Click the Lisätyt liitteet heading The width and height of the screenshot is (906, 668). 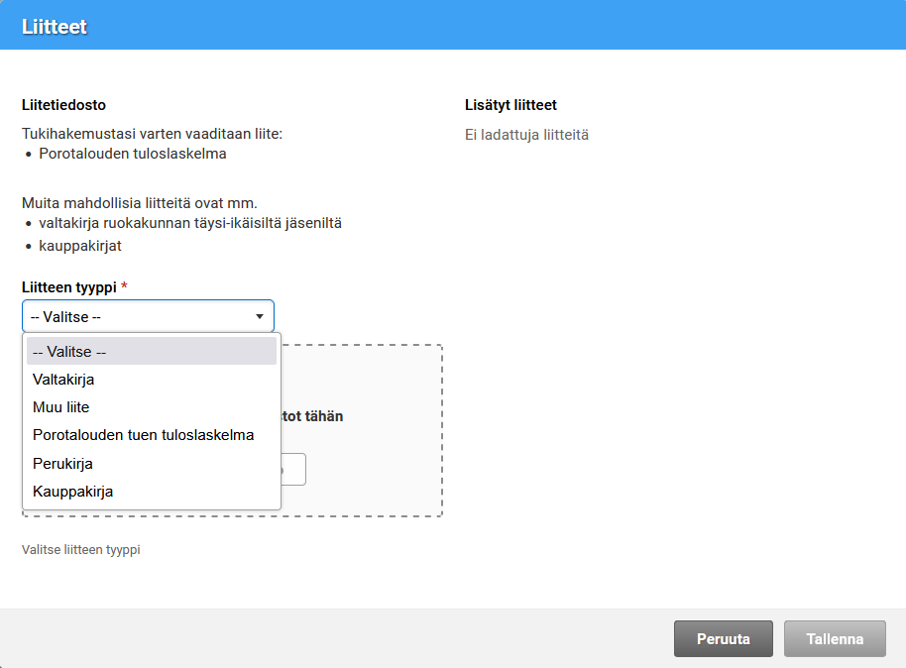(x=510, y=105)
